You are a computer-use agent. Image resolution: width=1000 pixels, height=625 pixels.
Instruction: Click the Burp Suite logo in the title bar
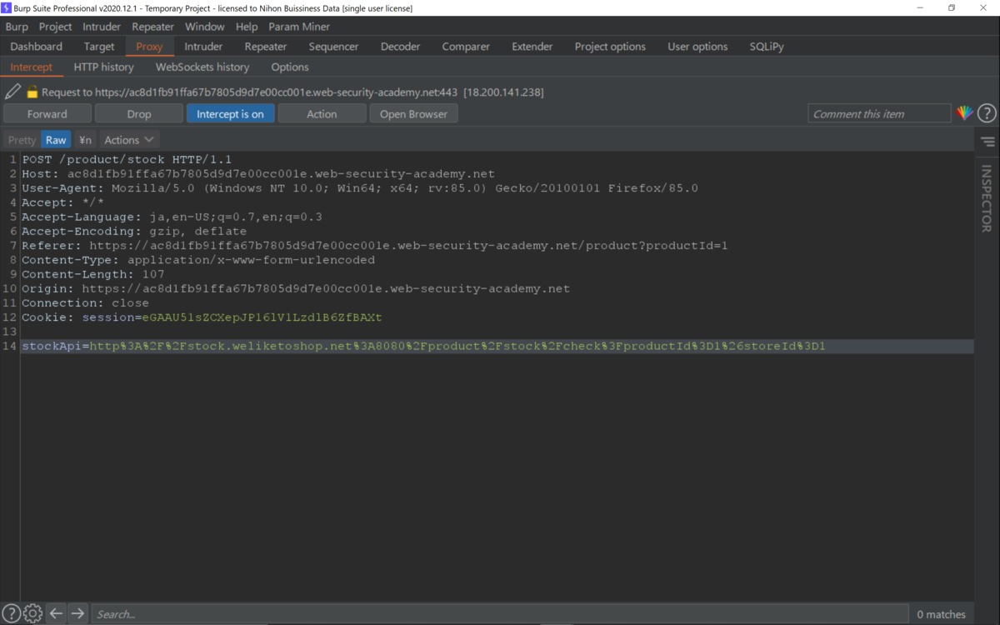[7, 7]
